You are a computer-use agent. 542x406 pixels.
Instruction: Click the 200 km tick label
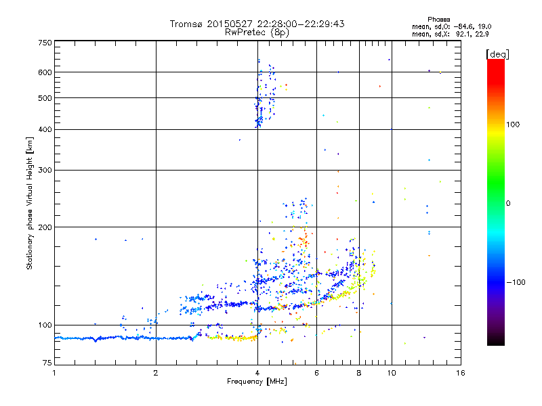tap(45, 227)
